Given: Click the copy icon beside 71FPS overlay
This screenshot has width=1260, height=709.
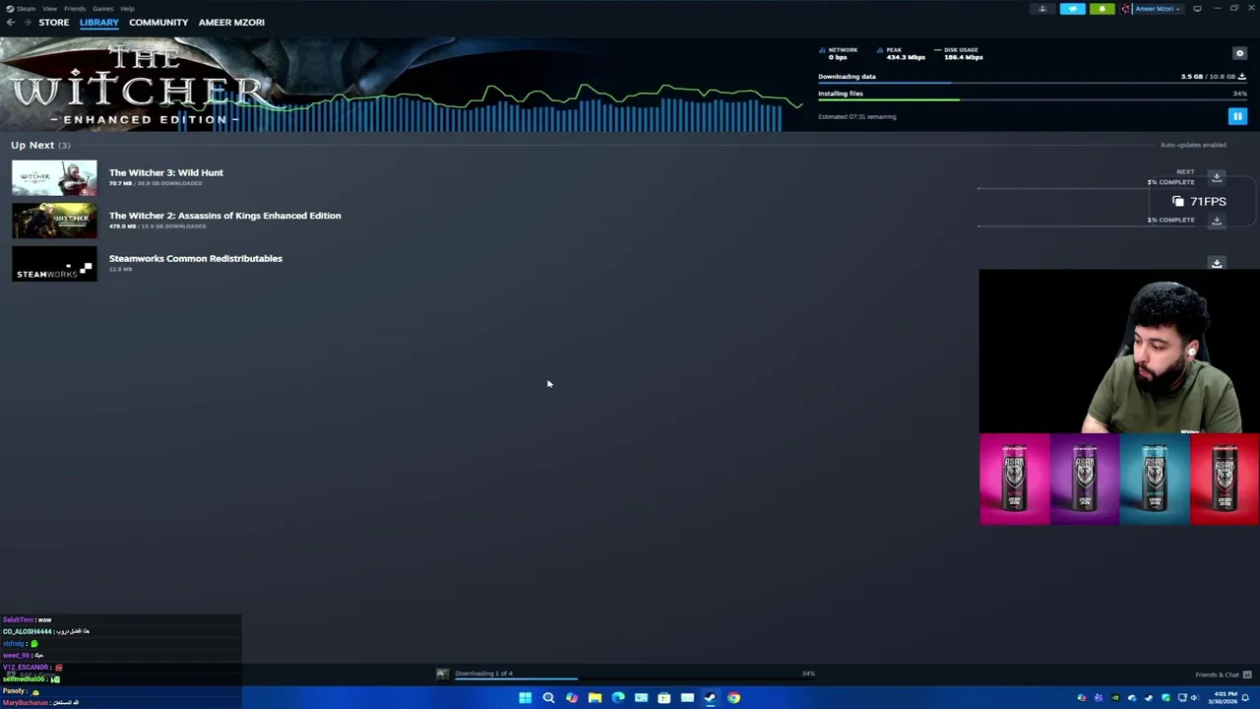Looking at the screenshot, I should click(x=1178, y=201).
